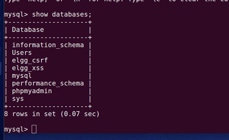The image size is (229, 140).
Task: Click the elgg_xss database entry
Action: point(28,68)
